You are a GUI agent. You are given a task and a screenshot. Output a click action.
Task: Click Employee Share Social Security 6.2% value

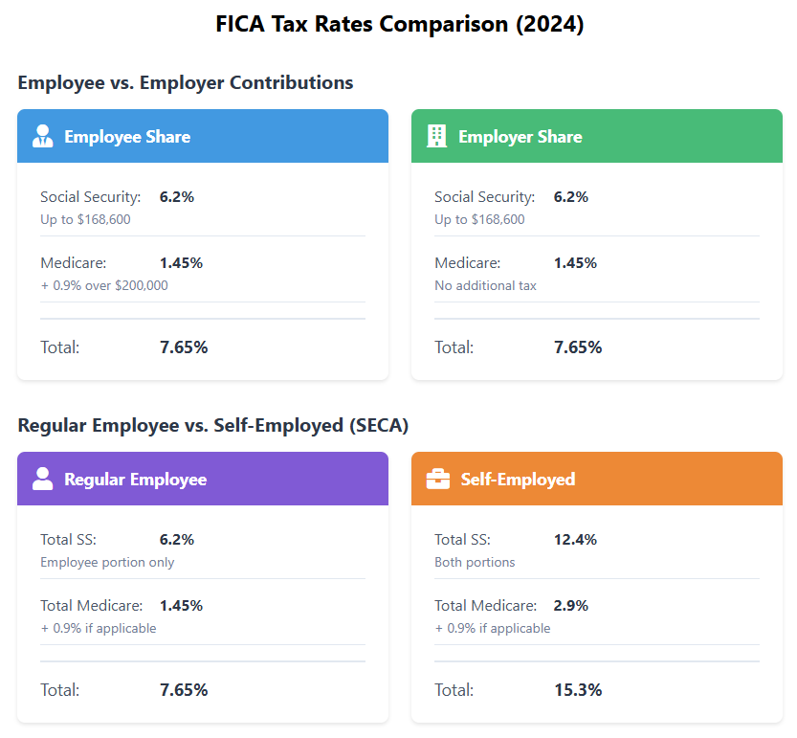177,197
